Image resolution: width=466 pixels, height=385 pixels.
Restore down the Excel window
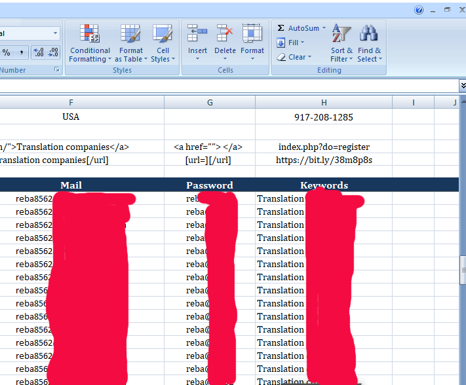(447, 10)
